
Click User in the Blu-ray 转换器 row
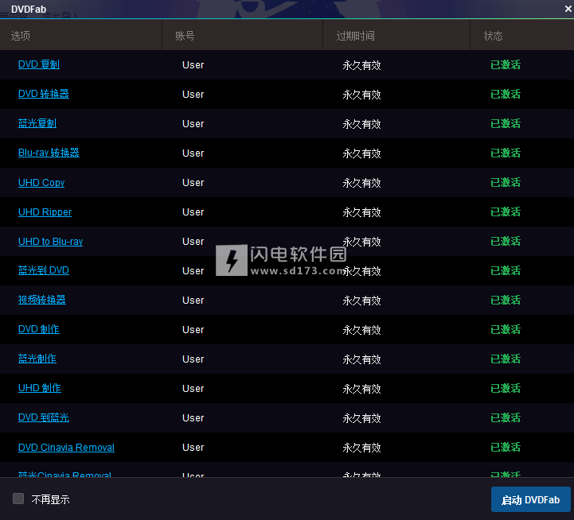pos(193,153)
